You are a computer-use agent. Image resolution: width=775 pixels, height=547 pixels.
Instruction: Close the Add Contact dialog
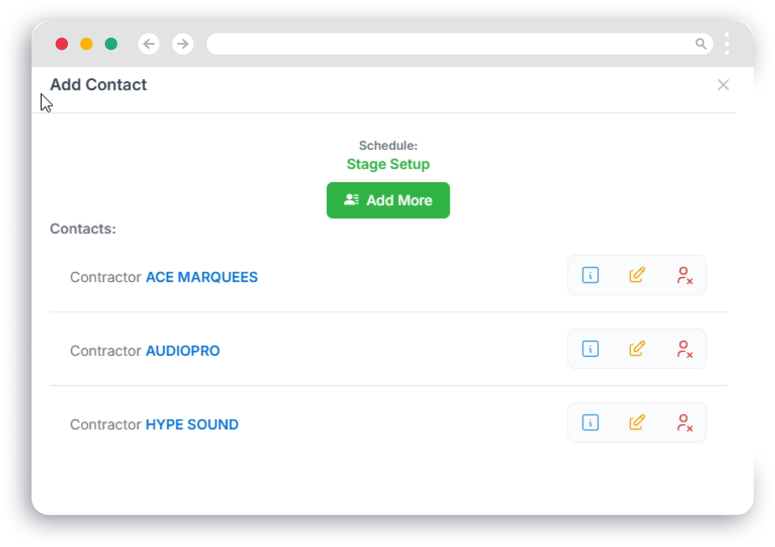click(x=723, y=85)
